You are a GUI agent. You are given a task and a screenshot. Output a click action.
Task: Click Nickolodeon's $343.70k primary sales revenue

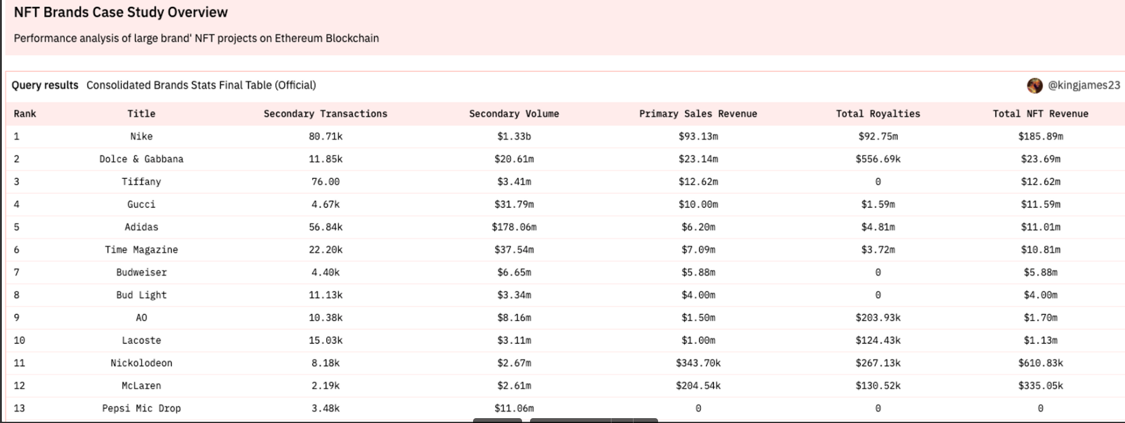tap(698, 363)
